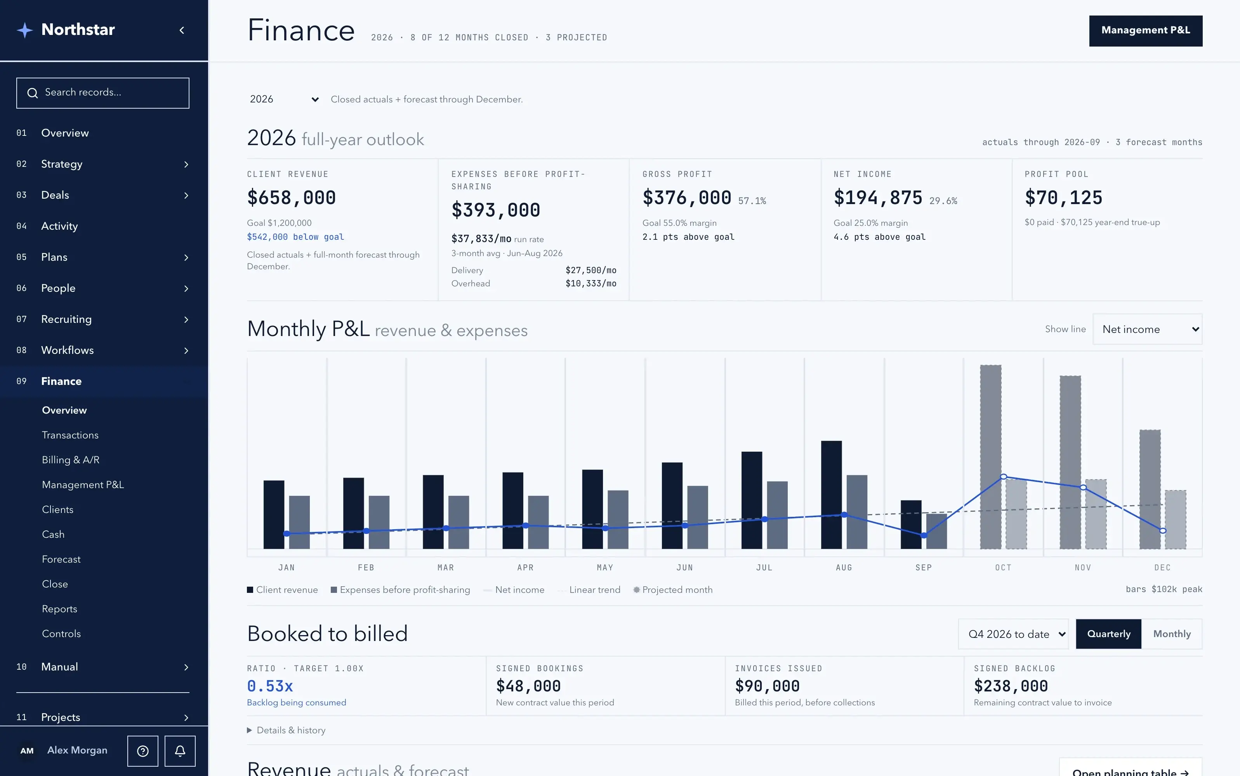Image resolution: width=1240 pixels, height=776 pixels.
Task: Click the September net income line point
Action: click(924, 535)
